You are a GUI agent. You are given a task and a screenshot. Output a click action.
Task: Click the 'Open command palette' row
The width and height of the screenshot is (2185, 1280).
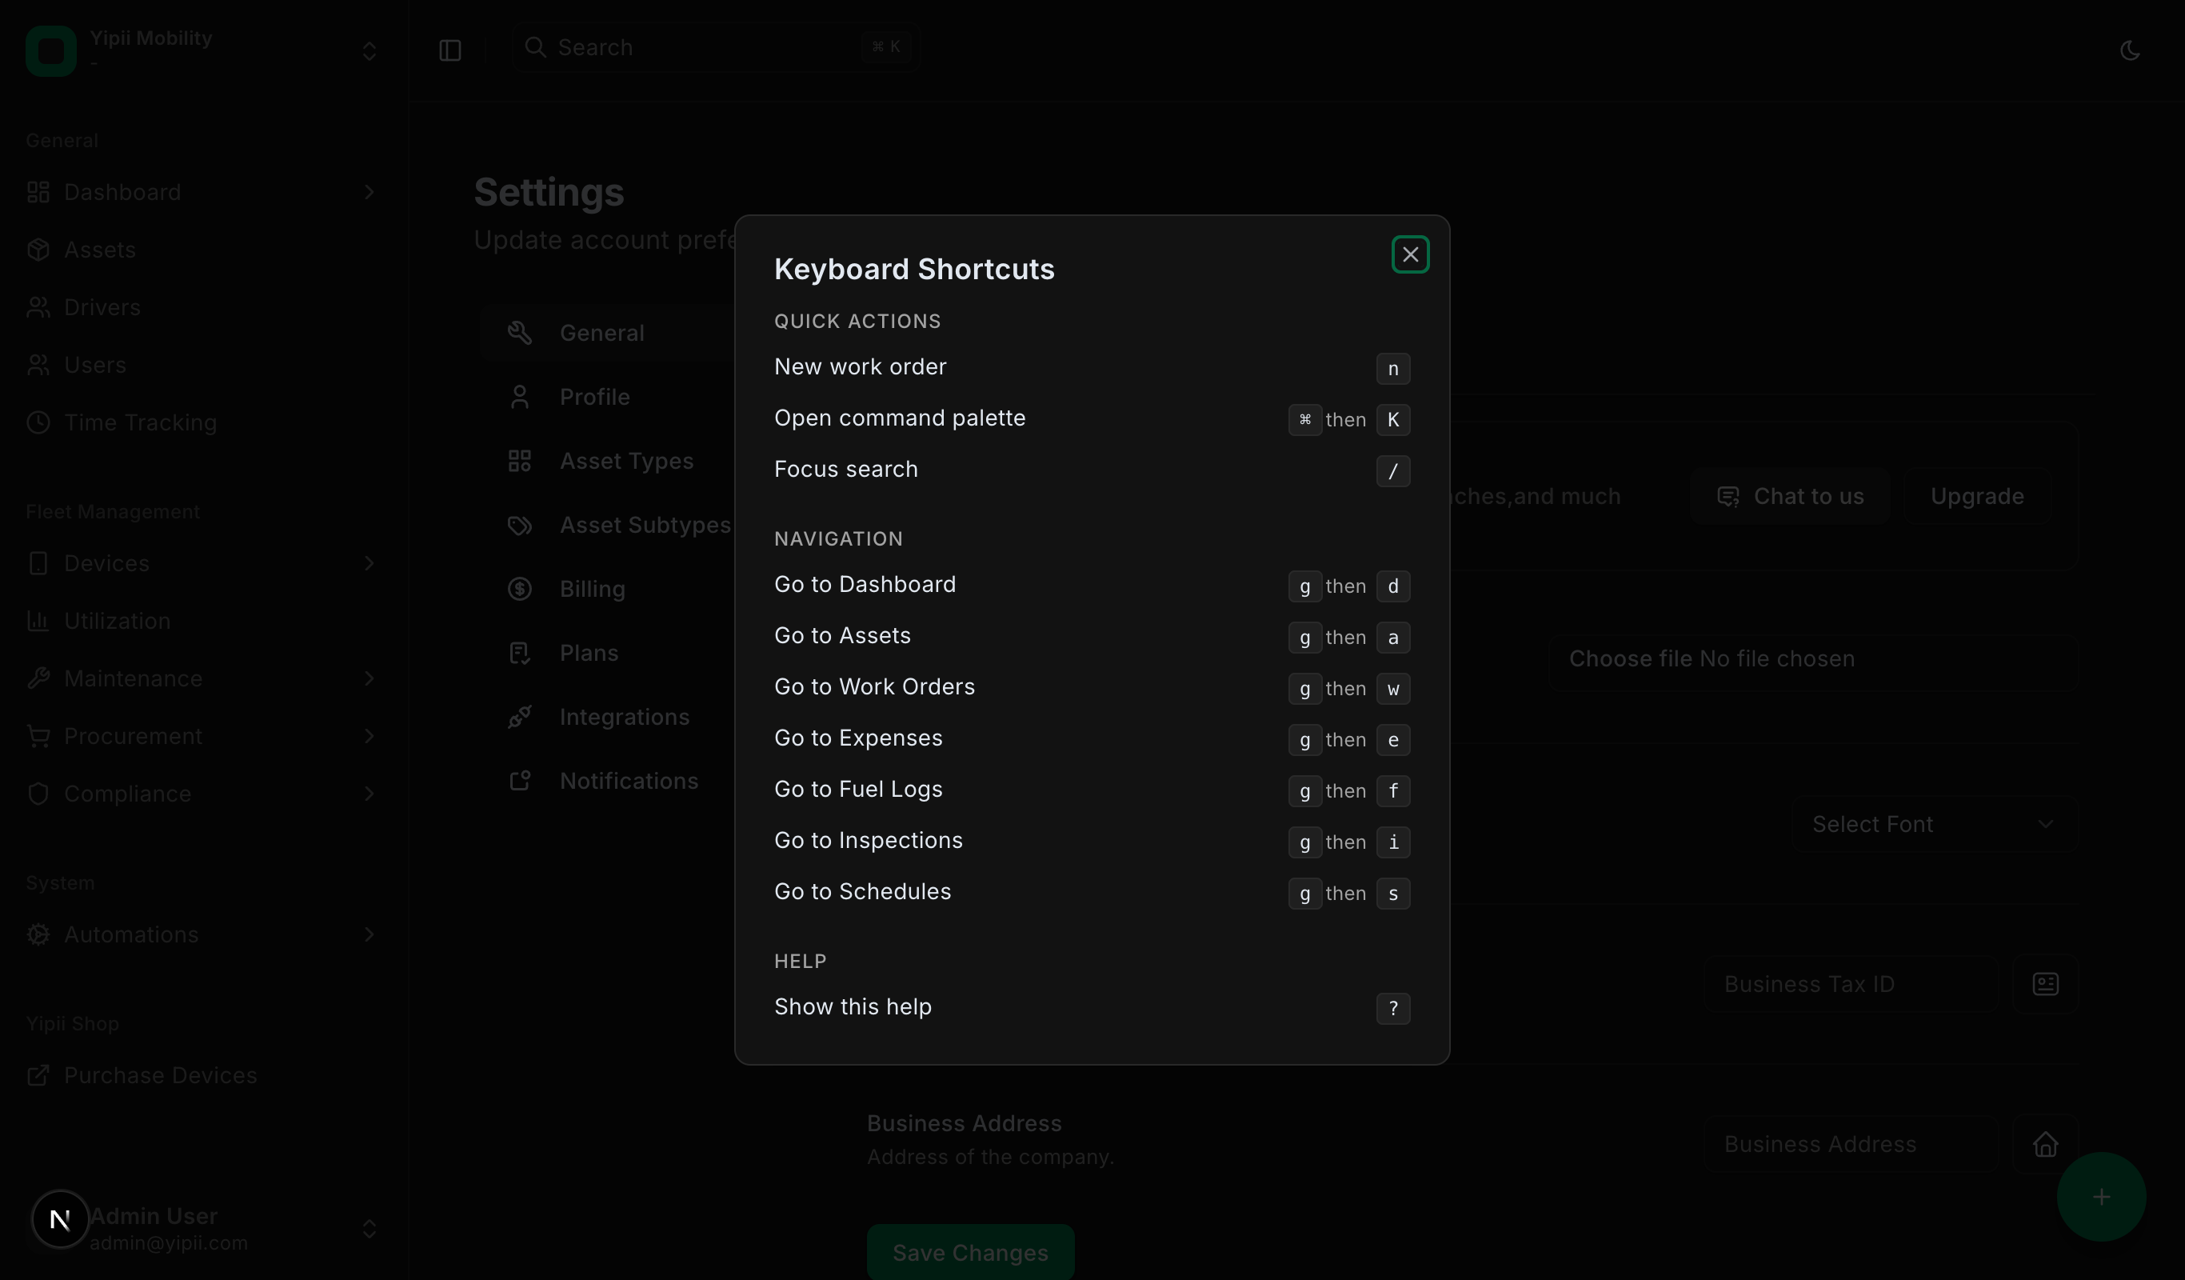tap(1092, 419)
